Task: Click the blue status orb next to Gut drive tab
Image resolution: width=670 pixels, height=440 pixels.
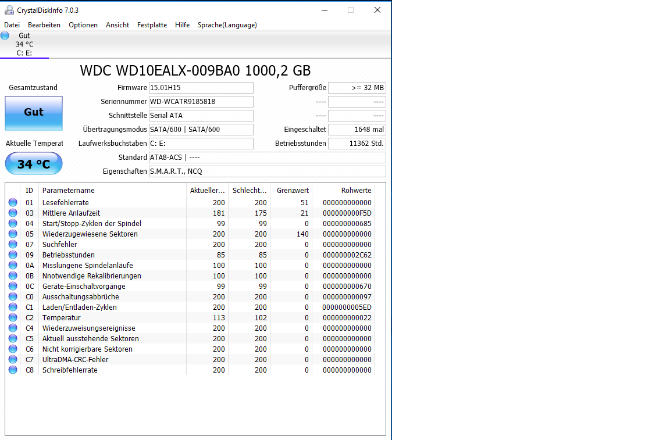Action: [5, 35]
